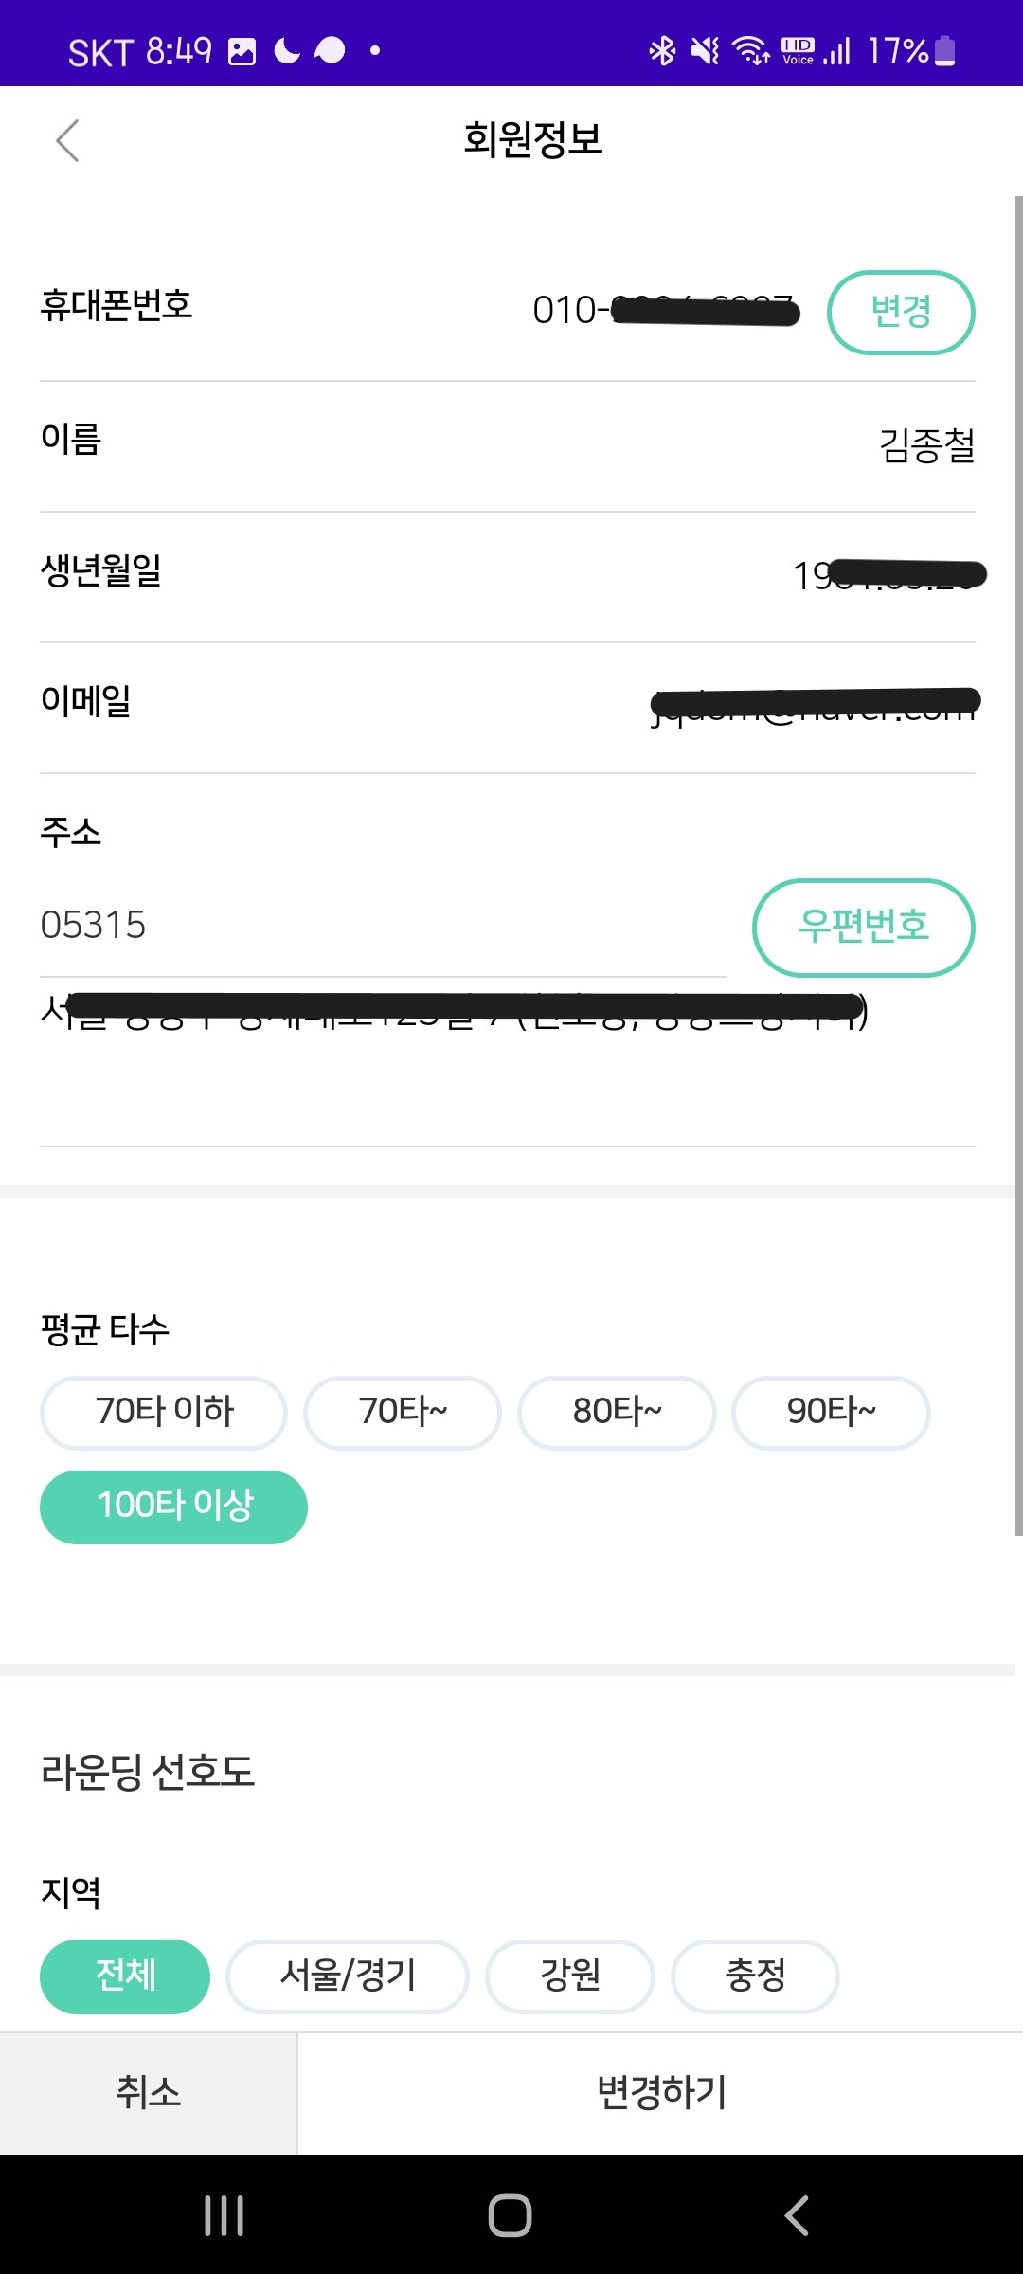Tap the gallery notification icon in status bar
The width and height of the screenshot is (1023, 2274).
[x=242, y=51]
